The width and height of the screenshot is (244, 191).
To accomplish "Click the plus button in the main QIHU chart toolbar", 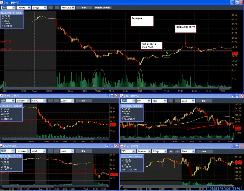I will tap(51, 8).
